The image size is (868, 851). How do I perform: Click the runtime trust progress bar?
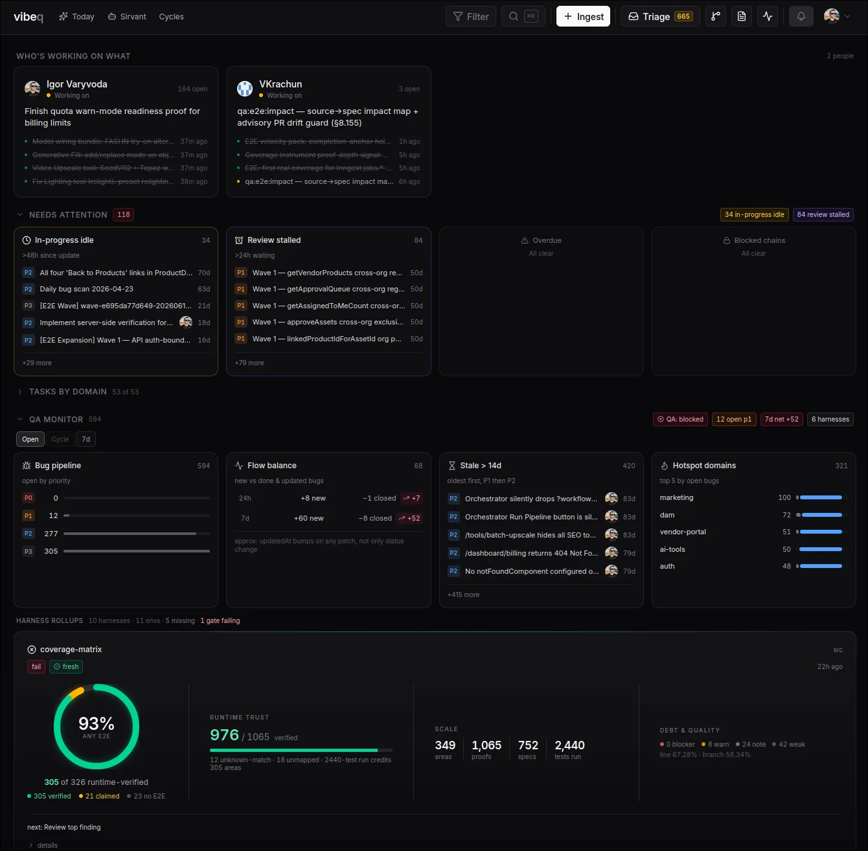coord(301,750)
